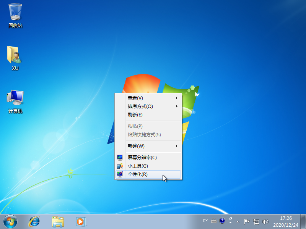Open the network icon in the system tray
306x229 pixels.
coord(256,221)
